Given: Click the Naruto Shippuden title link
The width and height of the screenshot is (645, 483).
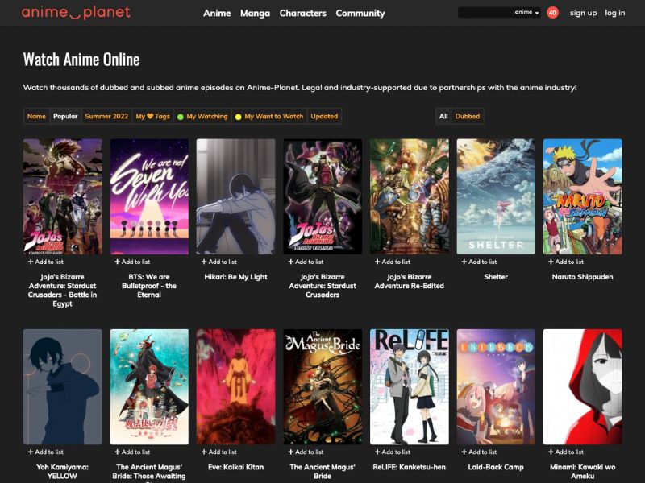Looking at the screenshot, I should coord(582,277).
